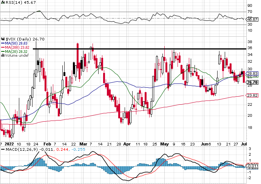Click the Volume undef legend entry
This screenshot has width=261, height=184.
click(x=17, y=55)
